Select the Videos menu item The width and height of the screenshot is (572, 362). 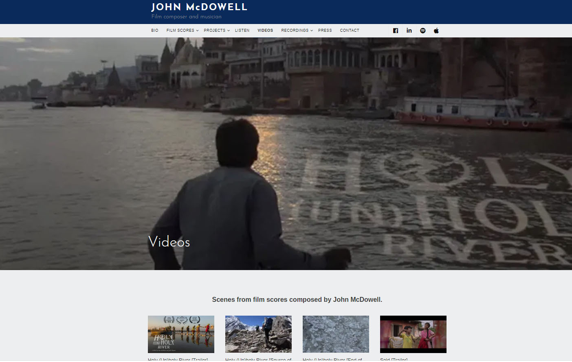pyautogui.click(x=265, y=31)
